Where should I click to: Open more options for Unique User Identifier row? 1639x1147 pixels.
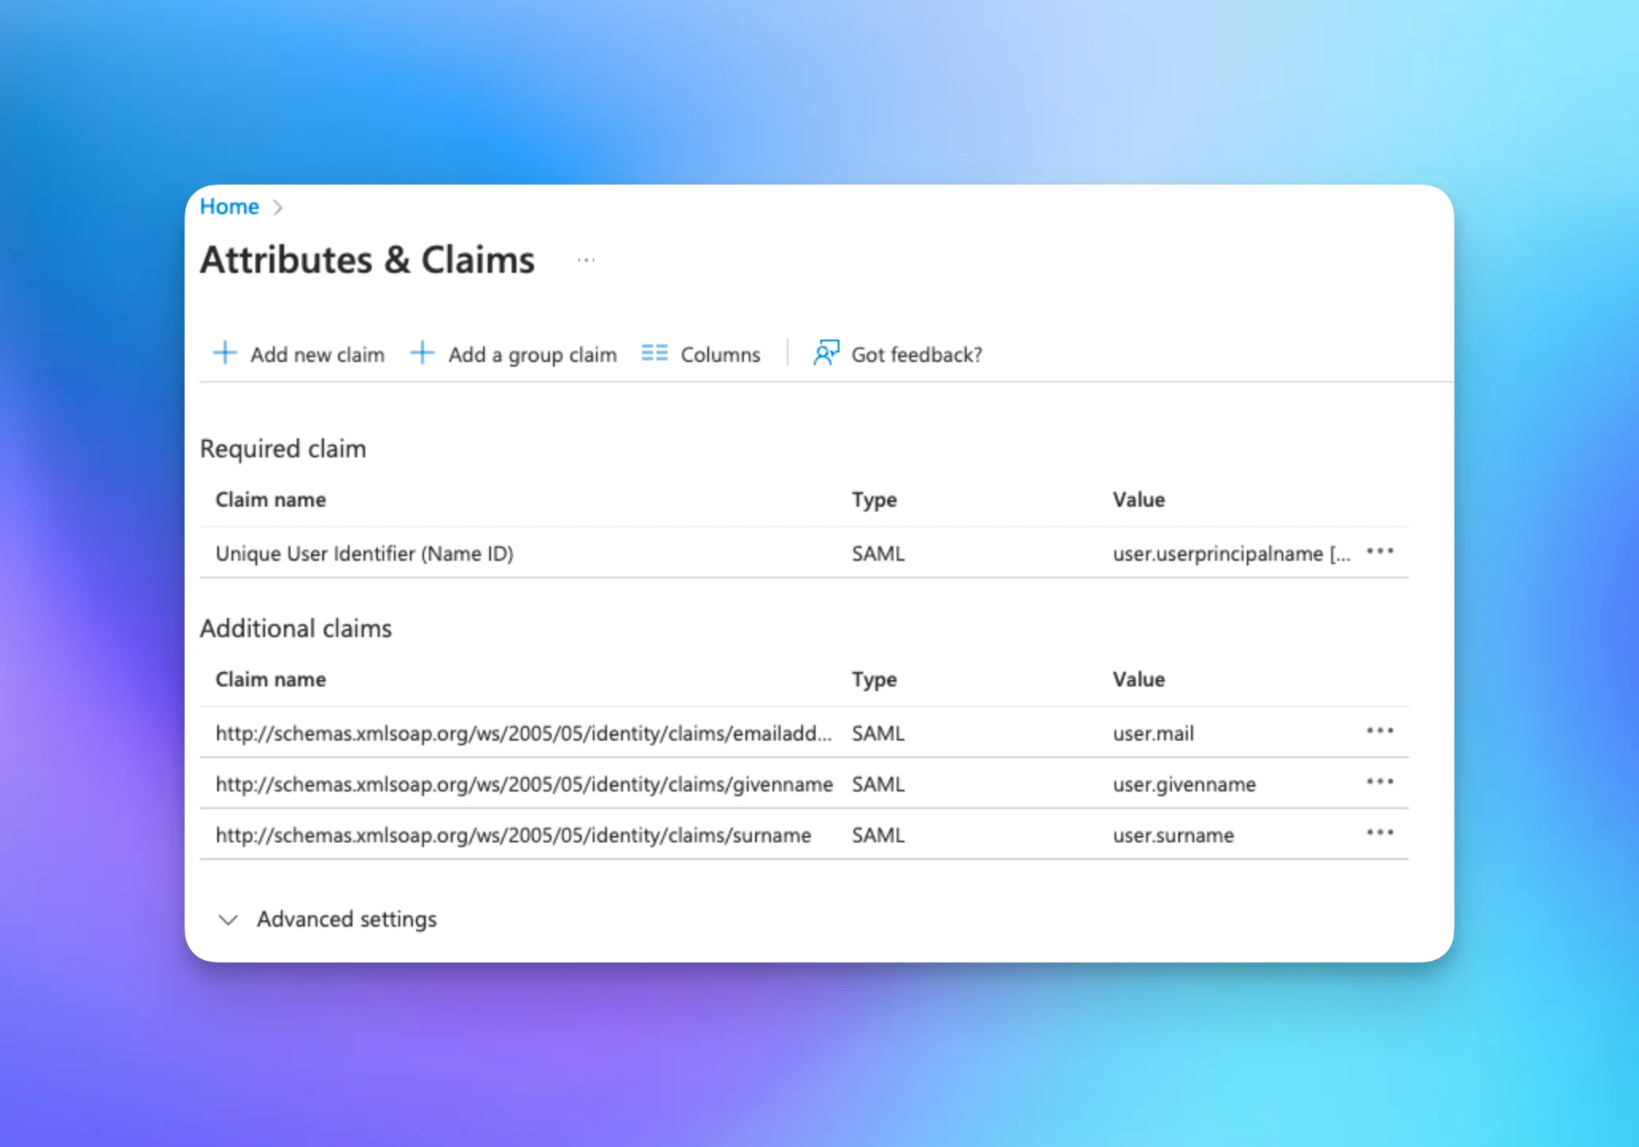(x=1380, y=551)
